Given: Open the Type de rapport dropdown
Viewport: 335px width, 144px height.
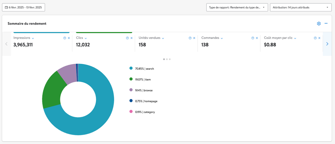Looking at the screenshot, I should pos(237,8).
